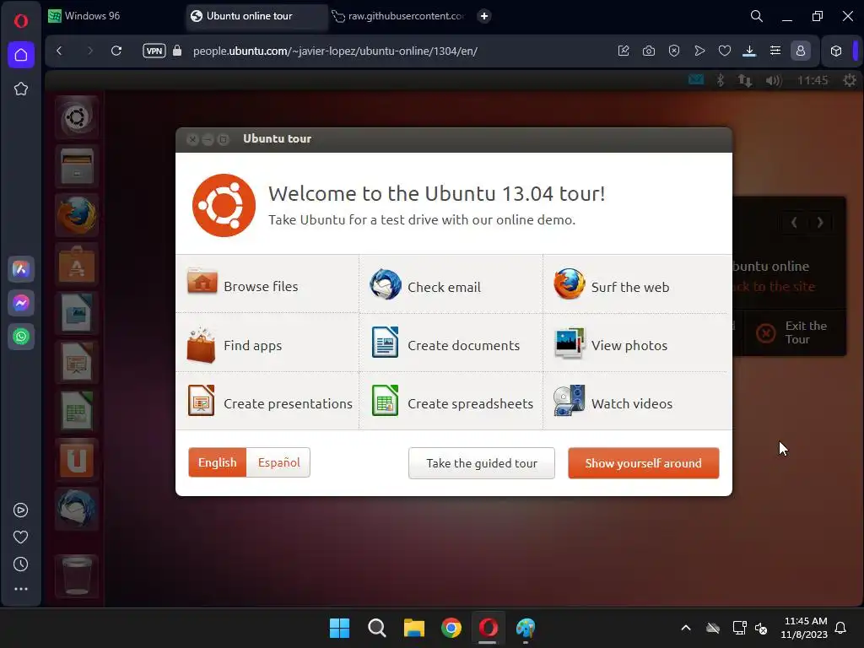The image size is (864, 648).
Task: Choose Create presentations option
Action: coord(269,402)
